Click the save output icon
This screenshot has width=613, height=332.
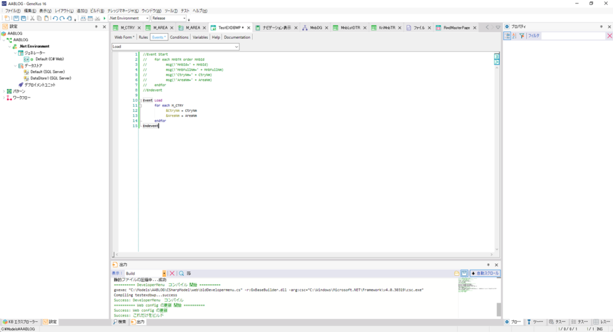(x=464, y=273)
